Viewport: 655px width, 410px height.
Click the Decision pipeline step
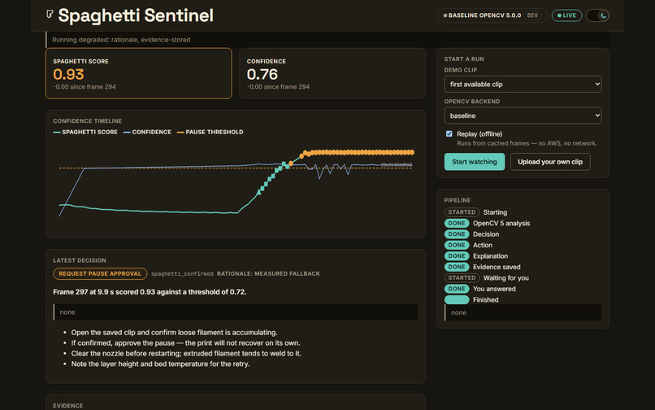coord(486,234)
